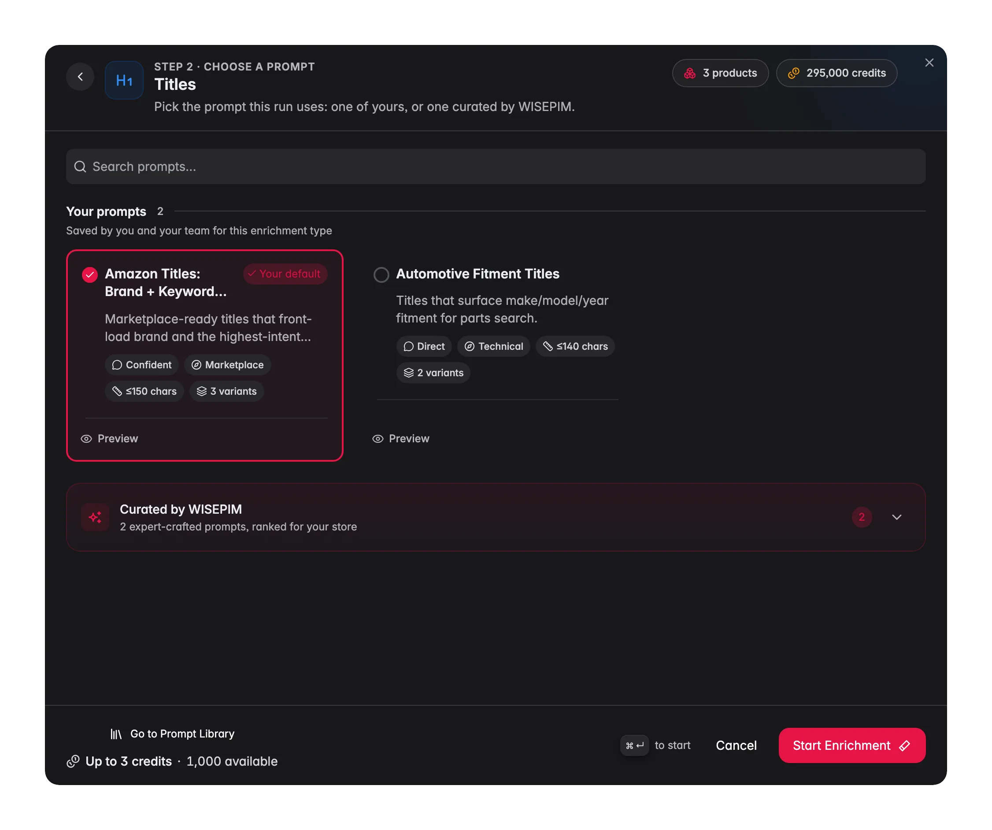The width and height of the screenshot is (992, 830).
Task: Focus the Search prompts field
Action: 496,167
